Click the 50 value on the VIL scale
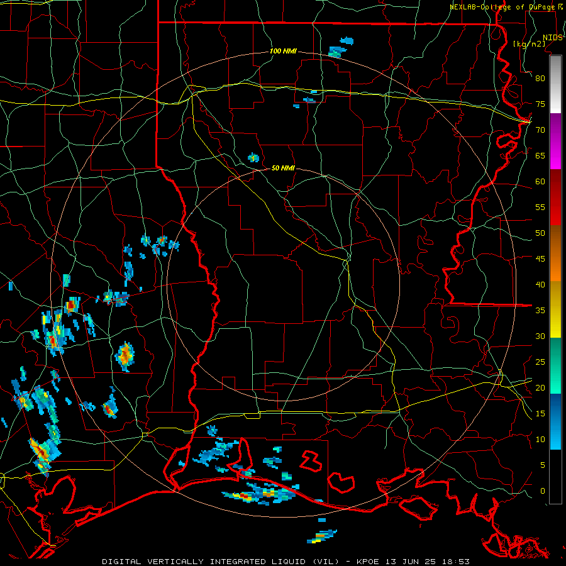This screenshot has width=566, height=566. tap(540, 233)
